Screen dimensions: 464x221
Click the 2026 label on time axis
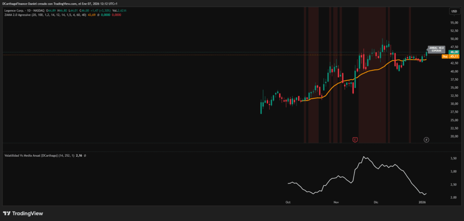tap(422, 202)
